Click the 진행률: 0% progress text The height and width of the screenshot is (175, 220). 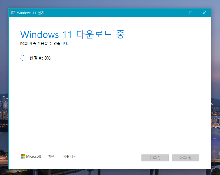pos(40,58)
